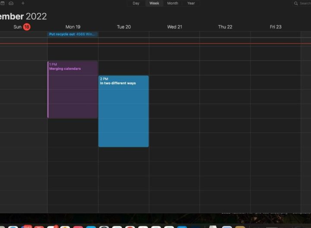The height and width of the screenshot is (228, 311).
Task: Switch to Month view
Action: [x=172, y=3]
